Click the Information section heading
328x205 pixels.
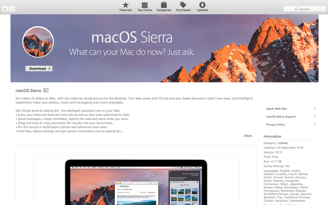click(272, 137)
